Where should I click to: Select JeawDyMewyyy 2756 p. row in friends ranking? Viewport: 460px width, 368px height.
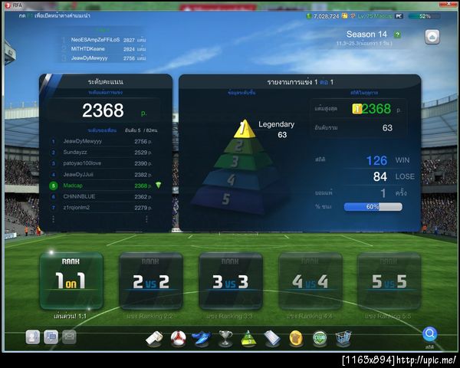point(101,141)
